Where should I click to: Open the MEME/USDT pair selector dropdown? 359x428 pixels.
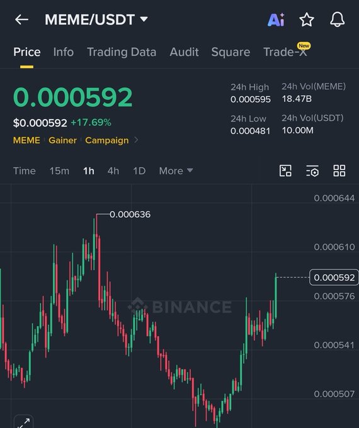(96, 20)
